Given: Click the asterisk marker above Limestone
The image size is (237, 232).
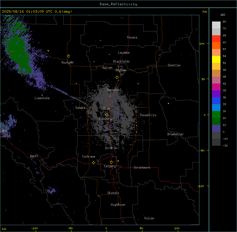Looking at the screenshot, I should (42, 95).
